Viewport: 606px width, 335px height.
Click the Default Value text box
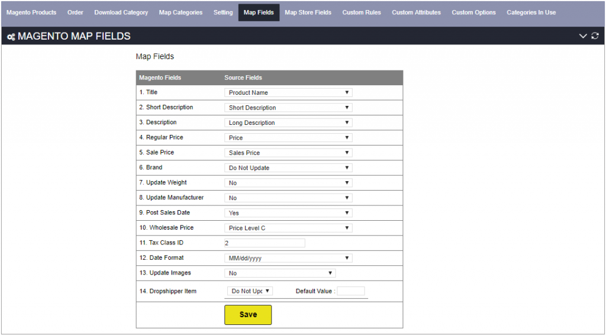[350, 291]
